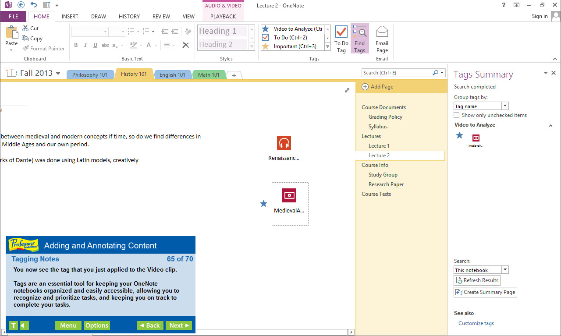561x336 pixels.
Task: Open the Customize tags link
Action: (x=476, y=323)
